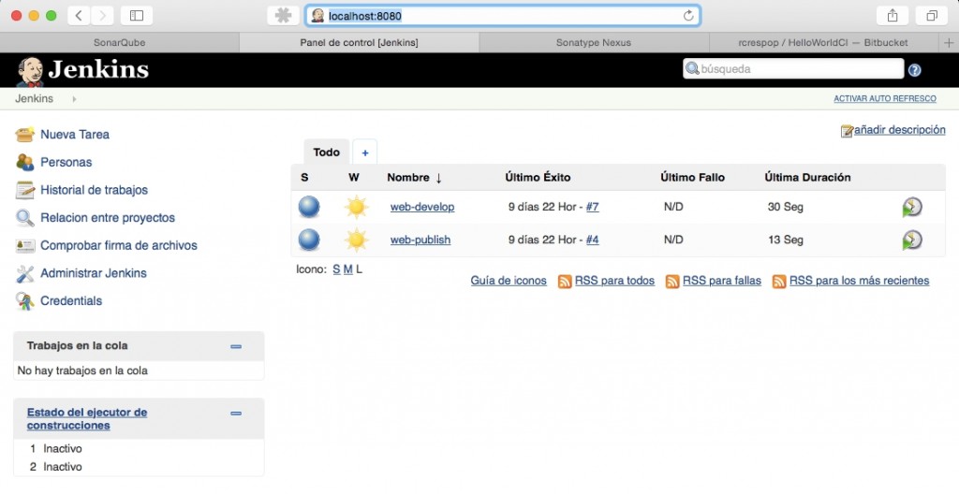Open a new Safari tab
This screenshot has width=959, height=494.
(x=949, y=43)
